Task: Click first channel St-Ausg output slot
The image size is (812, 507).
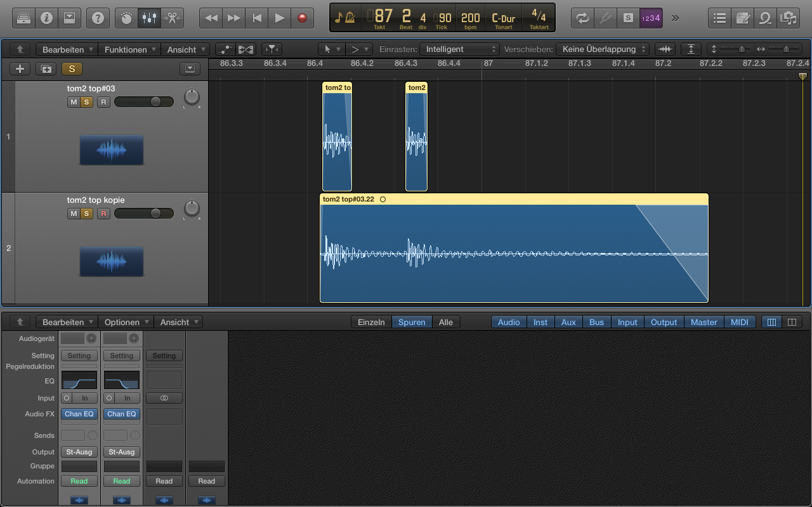Action: click(79, 452)
